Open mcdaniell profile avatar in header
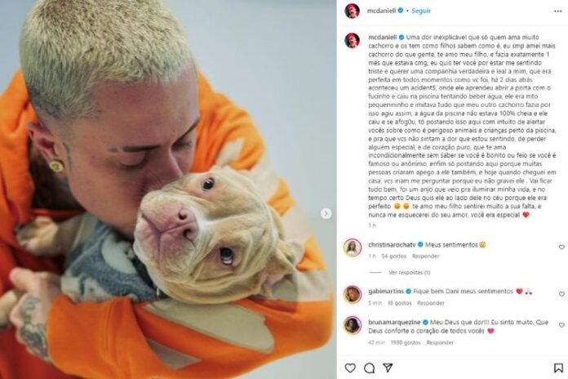This screenshot has width=568, height=379. click(352, 11)
